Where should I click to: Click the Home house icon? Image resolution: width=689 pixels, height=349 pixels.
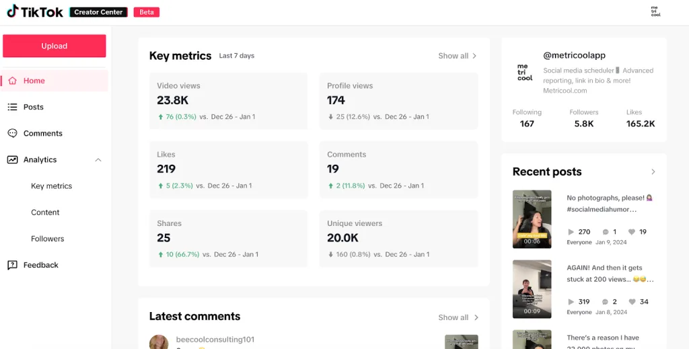(x=12, y=81)
